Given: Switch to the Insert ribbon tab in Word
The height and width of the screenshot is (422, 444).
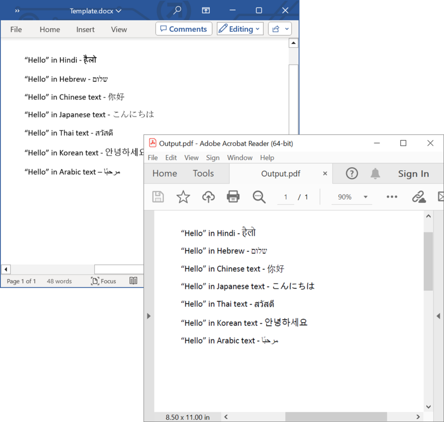Looking at the screenshot, I should 85,29.
